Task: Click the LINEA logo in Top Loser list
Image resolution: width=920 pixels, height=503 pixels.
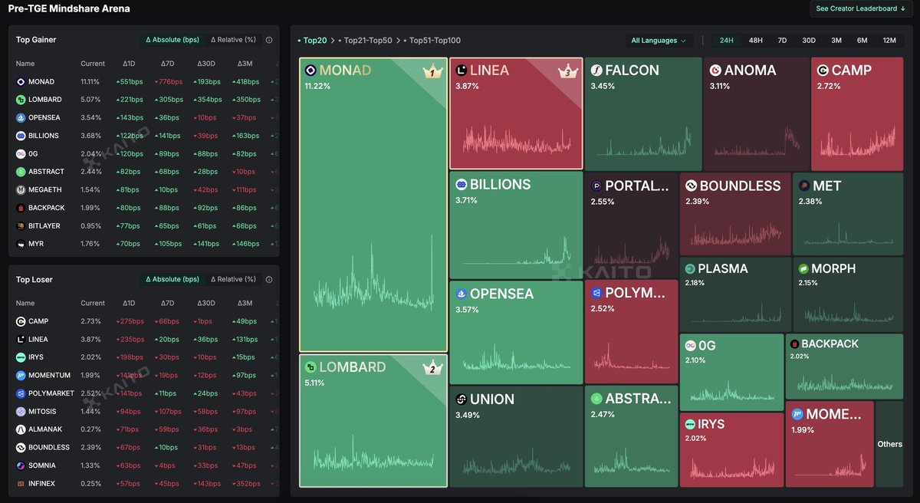Action: click(21, 340)
